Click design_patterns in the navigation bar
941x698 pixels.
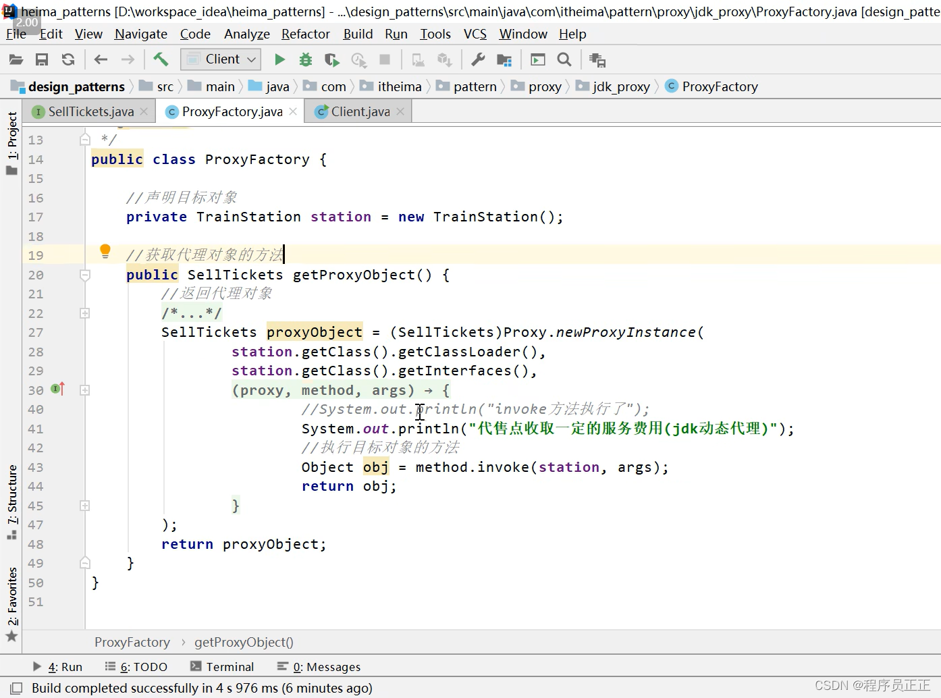(x=68, y=86)
